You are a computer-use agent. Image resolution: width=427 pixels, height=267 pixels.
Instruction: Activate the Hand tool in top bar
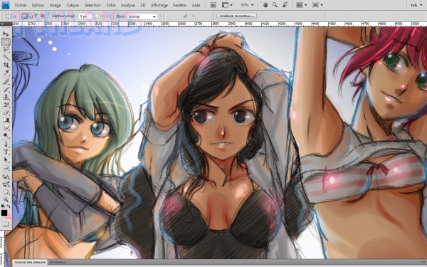tap(265, 5)
